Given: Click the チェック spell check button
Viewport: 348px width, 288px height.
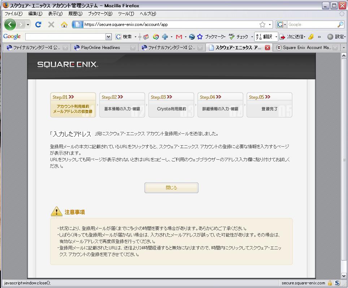Looking at the screenshot, I should 238,37.
